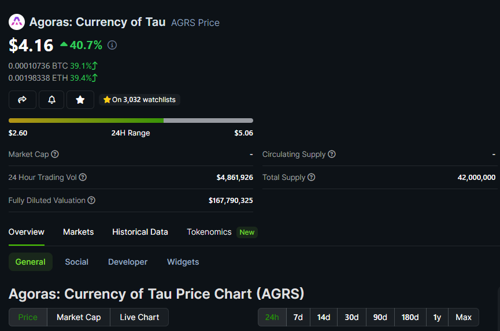Show the Market Cap chart view

pos(79,317)
